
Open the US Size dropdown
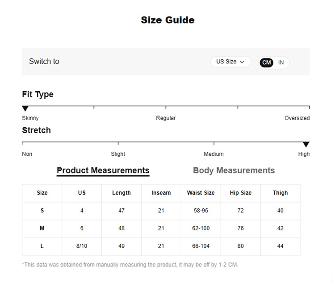[x=230, y=62]
